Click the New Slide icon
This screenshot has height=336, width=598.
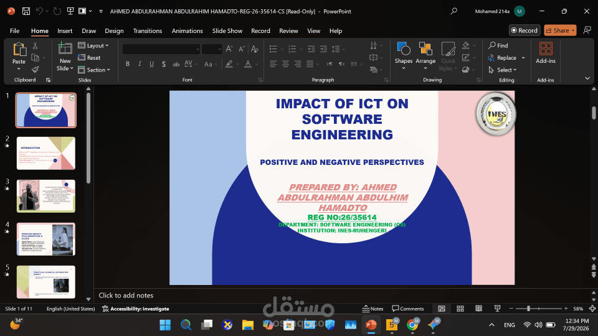coord(65,49)
